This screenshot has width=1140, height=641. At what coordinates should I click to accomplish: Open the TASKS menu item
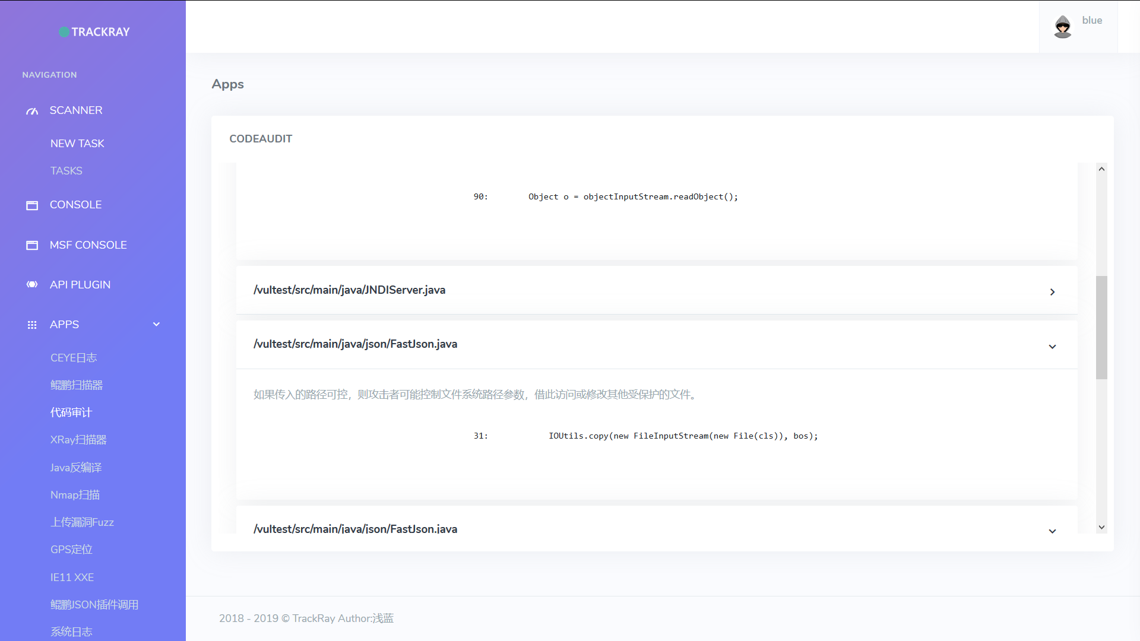point(66,171)
